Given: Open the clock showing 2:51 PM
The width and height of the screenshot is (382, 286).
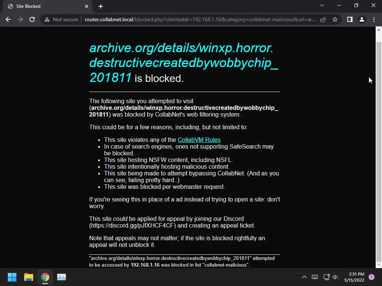Looking at the screenshot, I should [354, 277].
